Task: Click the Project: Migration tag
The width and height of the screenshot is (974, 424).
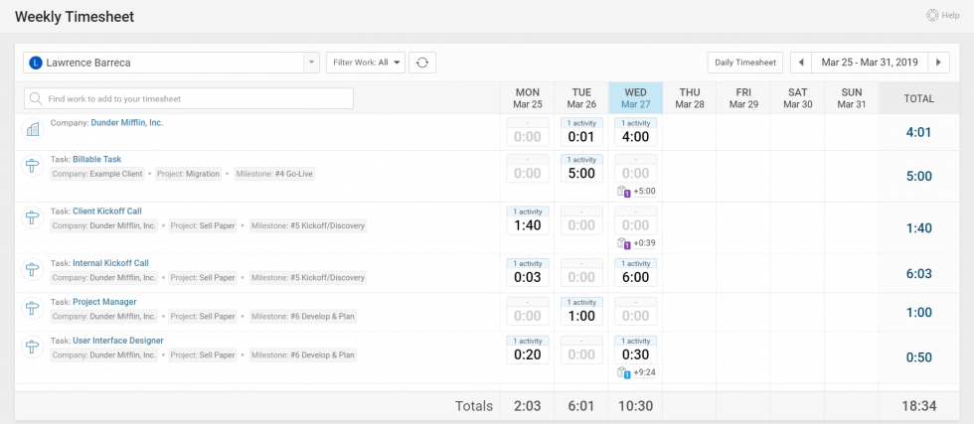Action: pos(189,174)
